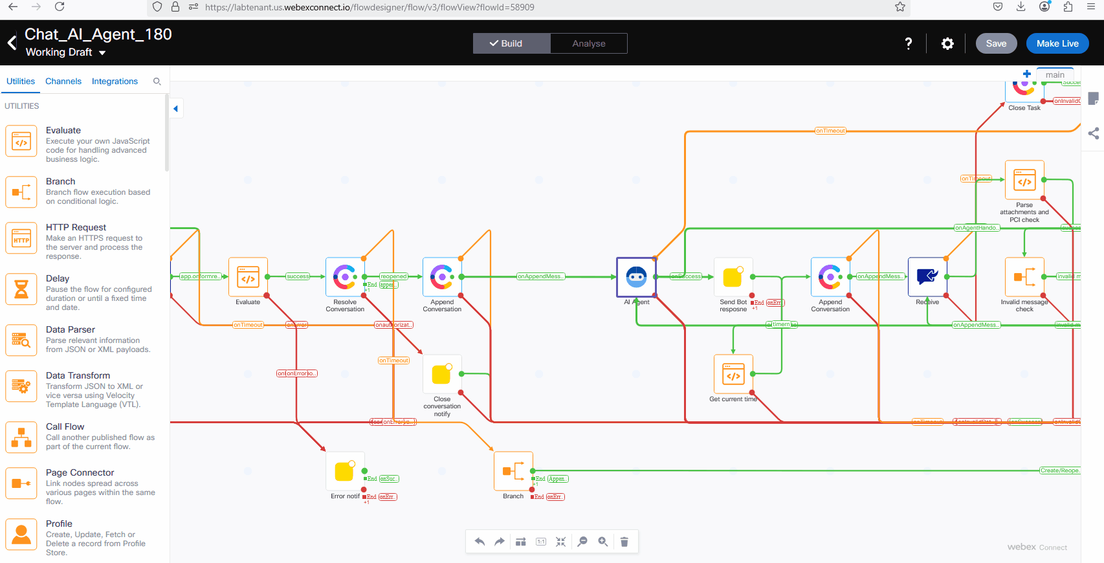Expand the Working Draft version dropdown
The height and width of the screenshot is (563, 1104).
(x=102, y=53)
